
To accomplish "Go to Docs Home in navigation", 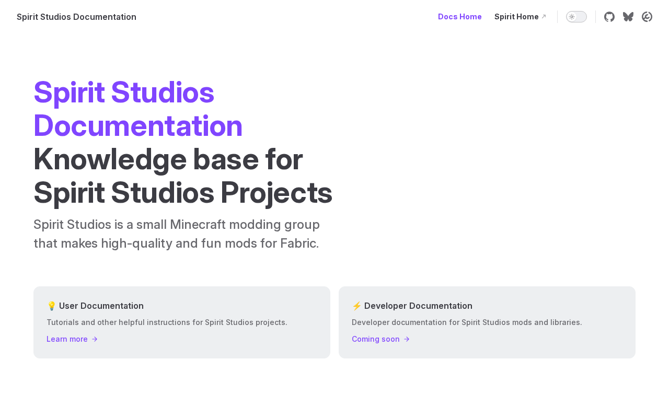I will click(460, 17).
